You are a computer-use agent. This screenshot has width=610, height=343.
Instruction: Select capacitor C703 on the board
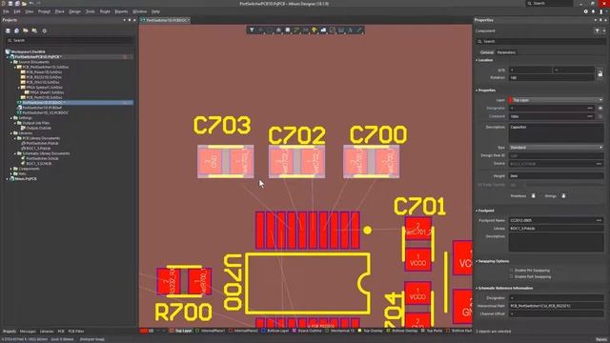[x=226, y=161]
